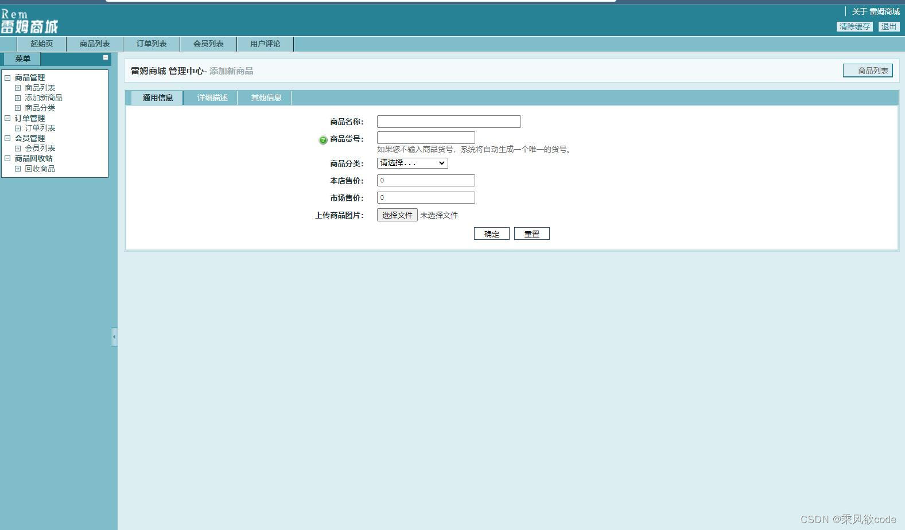
Task: Open 会员列表 in the sidebar tree
Action: (x=40, y=149)
